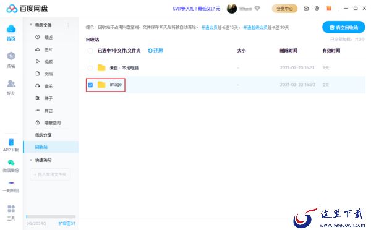
Task: Open the 传输 transfer icon in sidebar
Action: [x=11, y=56]
